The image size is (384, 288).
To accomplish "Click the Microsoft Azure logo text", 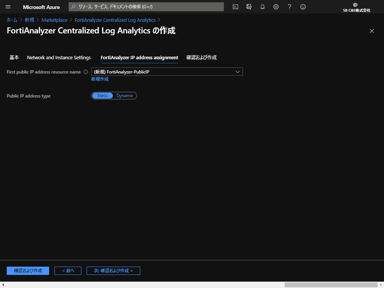I will (x=41, y=7).
